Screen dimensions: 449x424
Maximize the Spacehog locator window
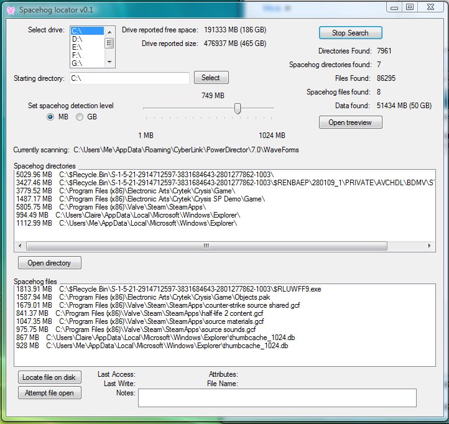[x=410, y=7]
